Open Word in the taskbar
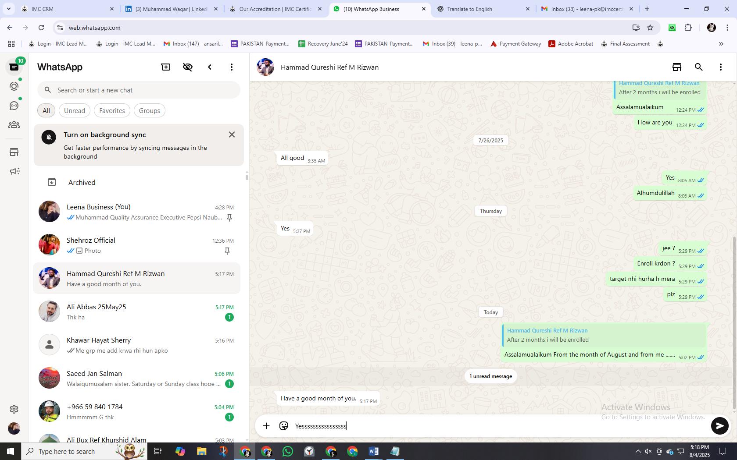Viewport: 737px width, 460px height. tap(374, 451)
